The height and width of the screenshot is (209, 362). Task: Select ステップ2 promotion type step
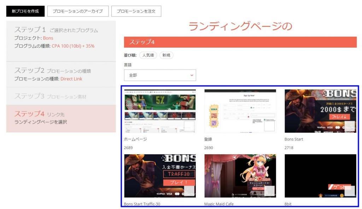click(x=61, y=74)
